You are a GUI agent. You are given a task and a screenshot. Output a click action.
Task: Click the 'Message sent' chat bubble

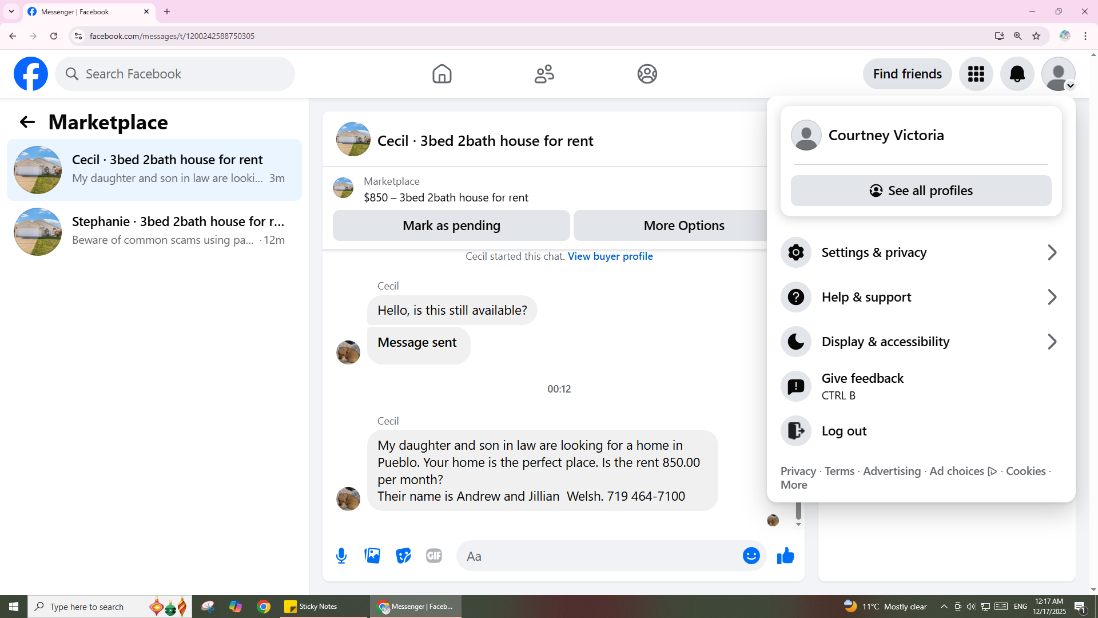418,344
